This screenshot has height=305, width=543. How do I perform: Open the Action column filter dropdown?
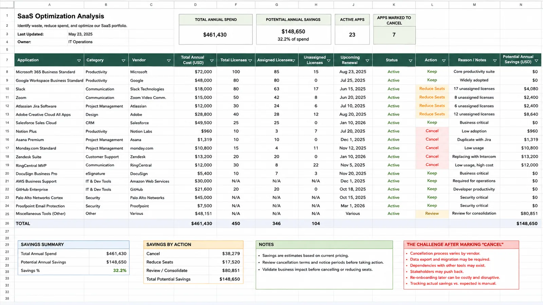(x=444, y=61)
